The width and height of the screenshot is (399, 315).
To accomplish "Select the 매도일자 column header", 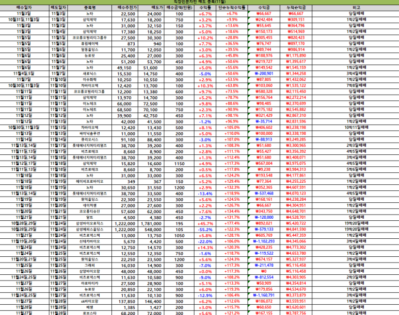I will pyautogui.click(x=58, y=8).
